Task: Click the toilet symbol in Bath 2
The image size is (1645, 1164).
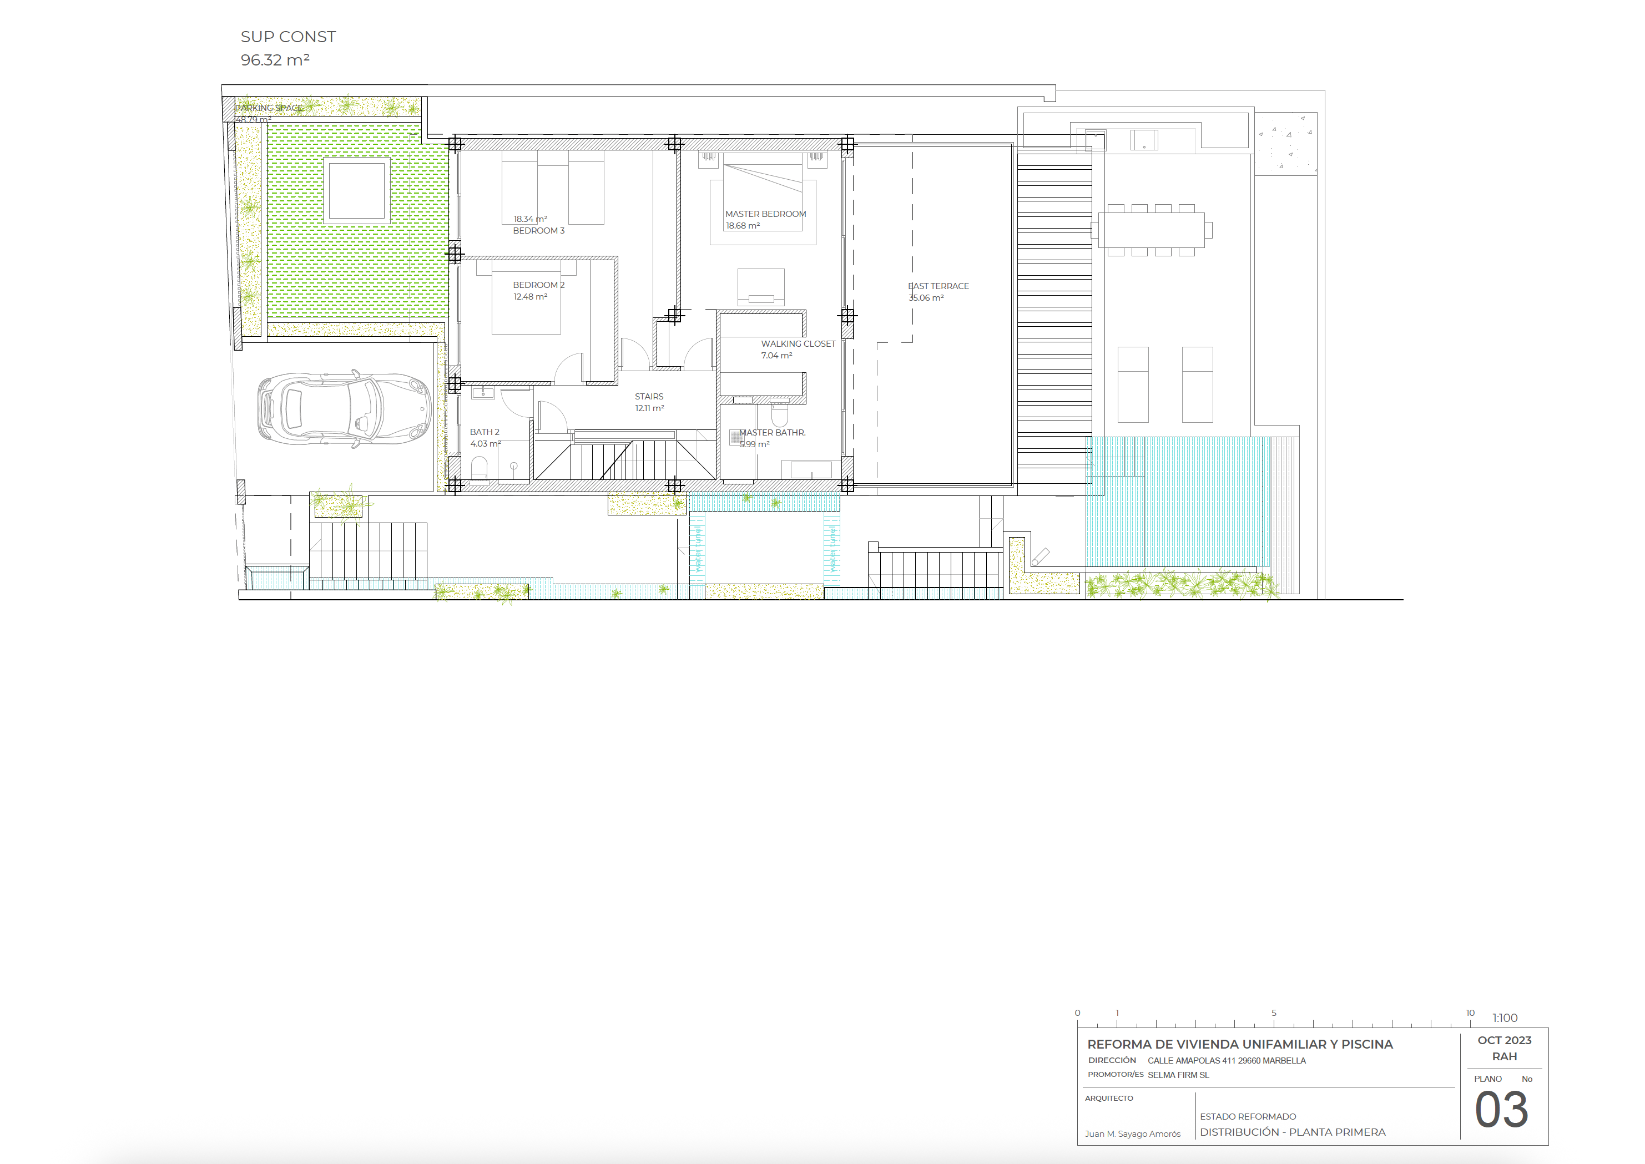Action: coord(479,469)
